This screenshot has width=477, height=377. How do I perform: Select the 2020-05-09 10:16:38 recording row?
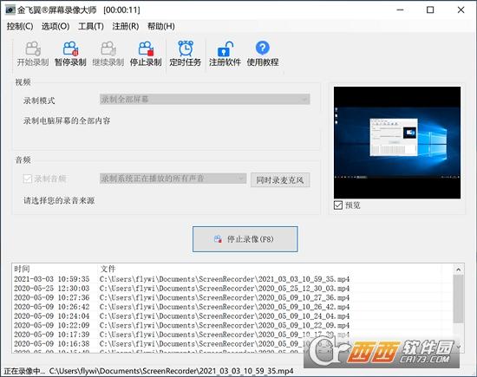pyautogui.click(x=232, y=343)
